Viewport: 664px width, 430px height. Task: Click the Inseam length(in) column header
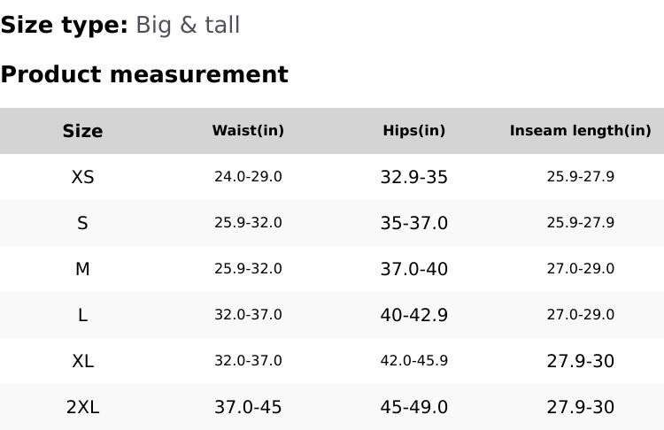coord(580,131)
